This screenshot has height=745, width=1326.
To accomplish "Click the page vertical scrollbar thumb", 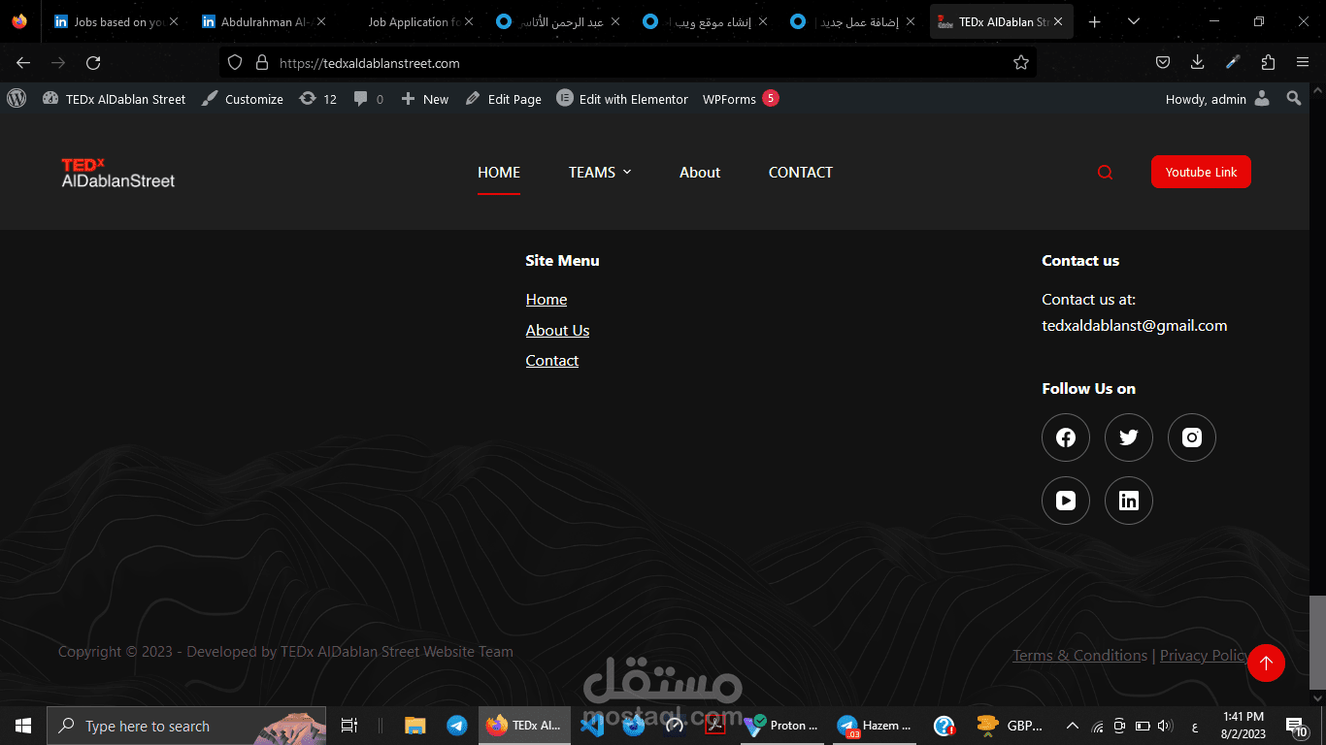I will click(x=1317, y=640).
